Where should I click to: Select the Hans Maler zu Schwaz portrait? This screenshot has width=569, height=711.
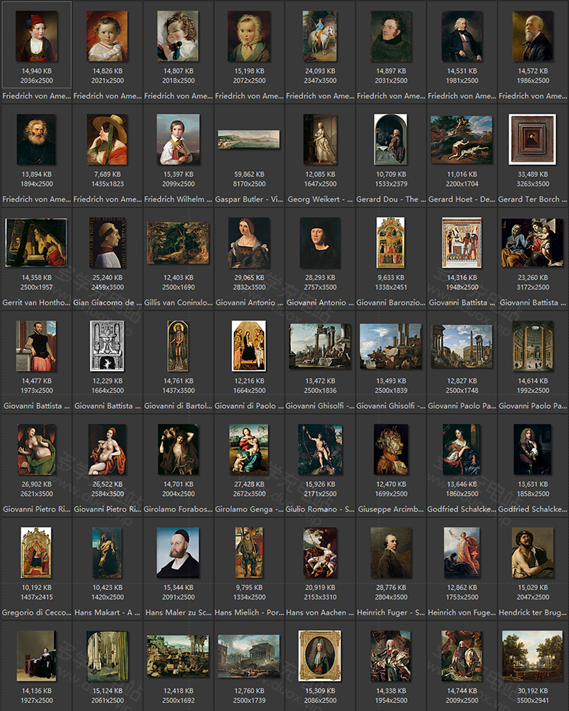(x=178, y=552)
